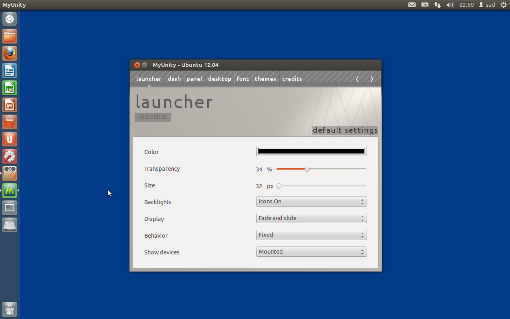Open Update Manager icon with 26 badge
510x319 pixels.
click(10, 173)
